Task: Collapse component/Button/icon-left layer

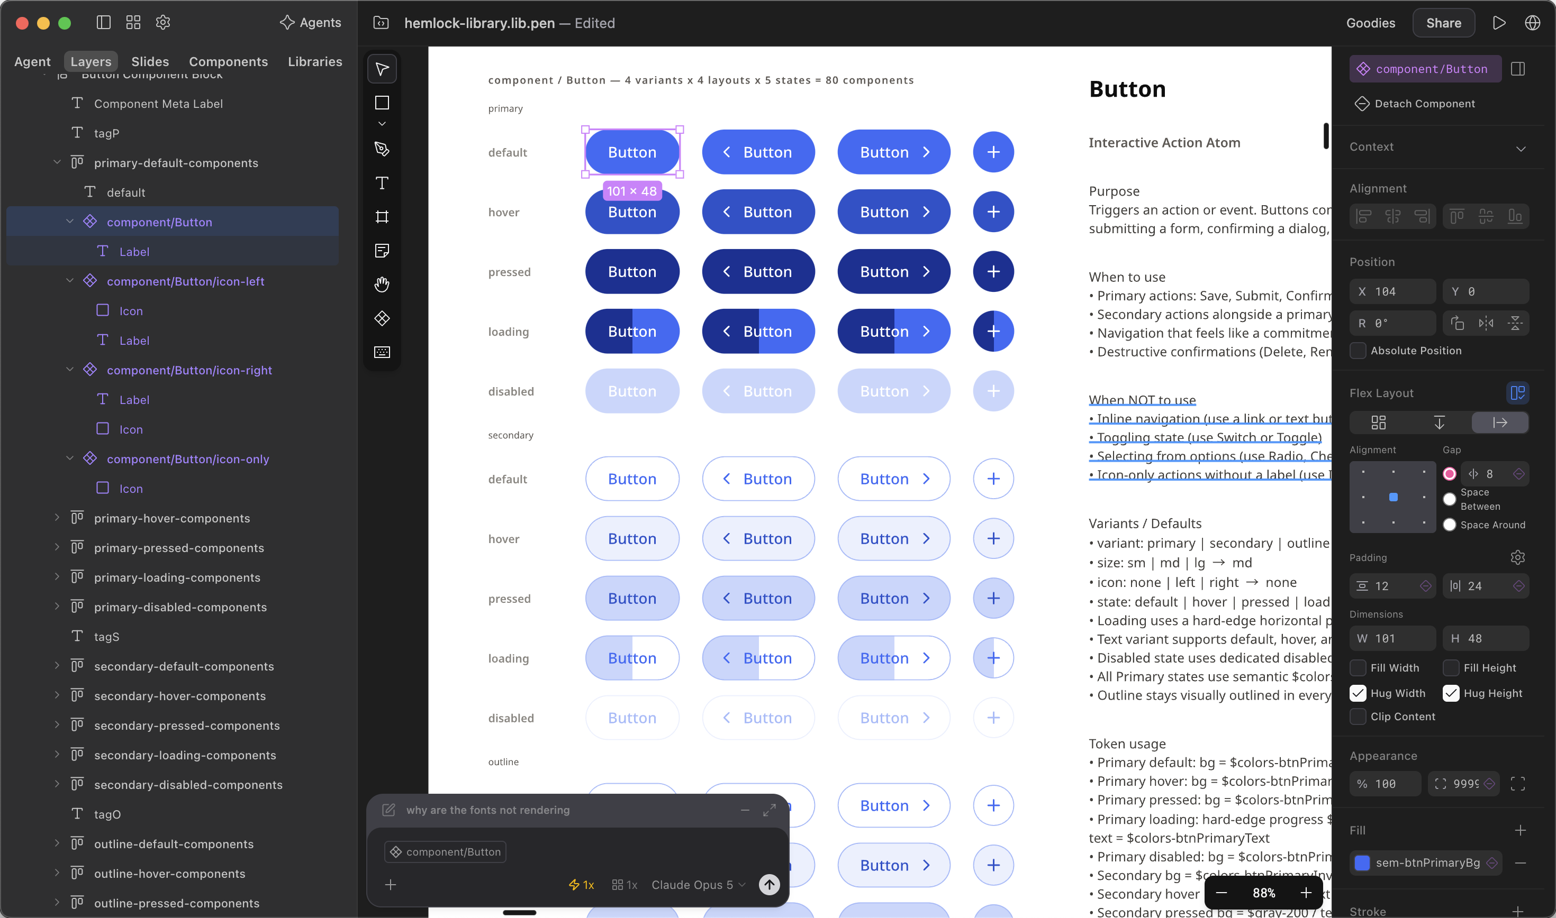Action: pos(70,281)
